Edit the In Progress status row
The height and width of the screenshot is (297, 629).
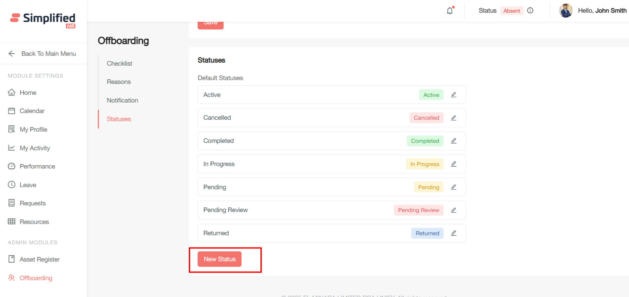454,164
